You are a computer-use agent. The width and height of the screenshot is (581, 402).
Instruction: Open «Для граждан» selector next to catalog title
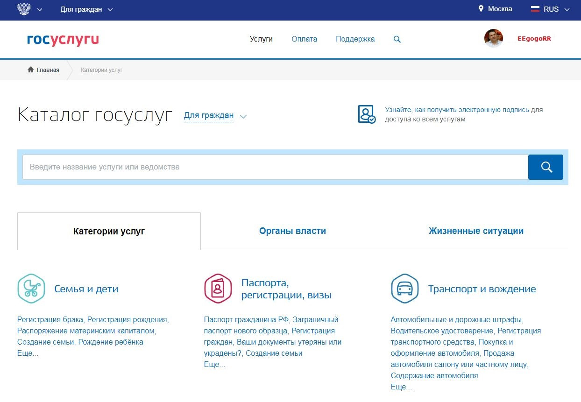(209, 116)
